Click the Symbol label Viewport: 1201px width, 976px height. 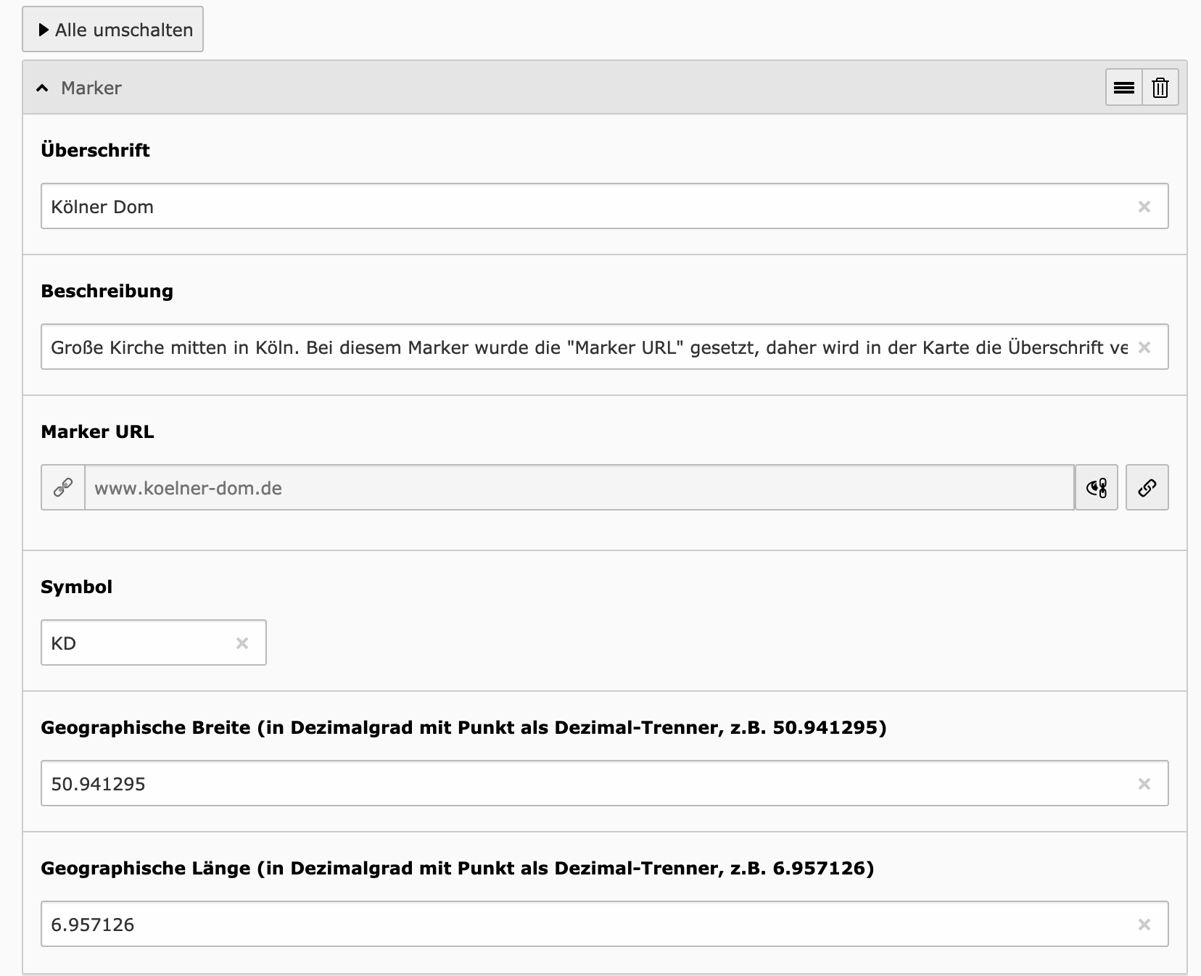pos(76,587)
